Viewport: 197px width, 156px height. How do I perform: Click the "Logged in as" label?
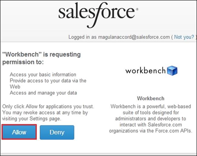82,37
